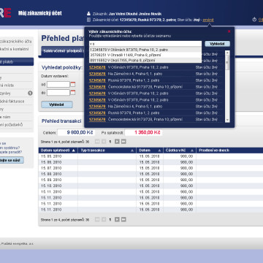Viewport: 263px width, 263px height.
Task: Focus the 'do' date input field
Action: tap(58, 93)
